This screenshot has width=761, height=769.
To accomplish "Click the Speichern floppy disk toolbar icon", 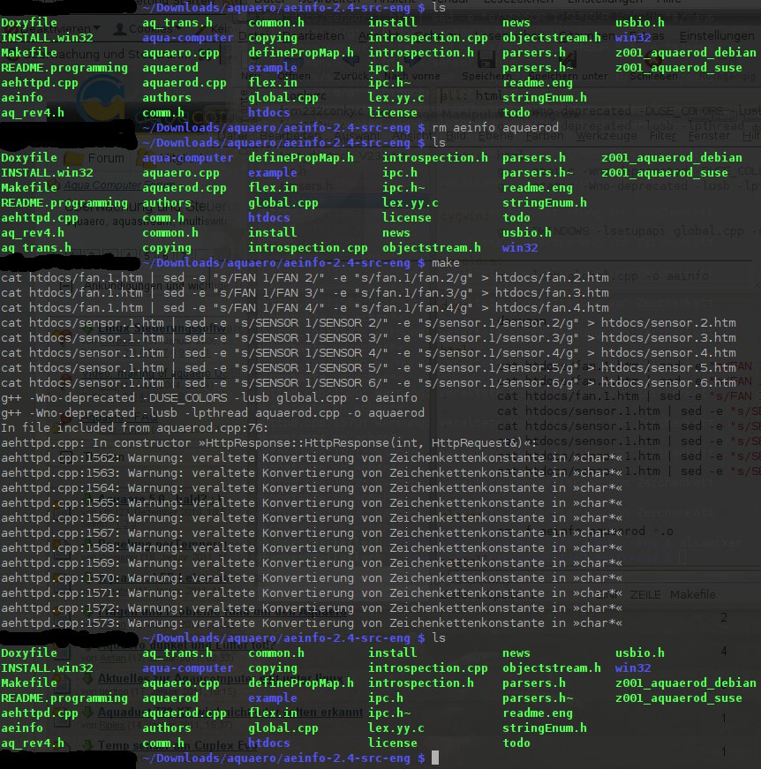I will click(486, 61).
